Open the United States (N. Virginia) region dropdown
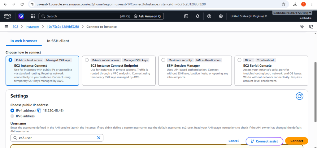This screenshot has width=317, height=148. point(249,16)
